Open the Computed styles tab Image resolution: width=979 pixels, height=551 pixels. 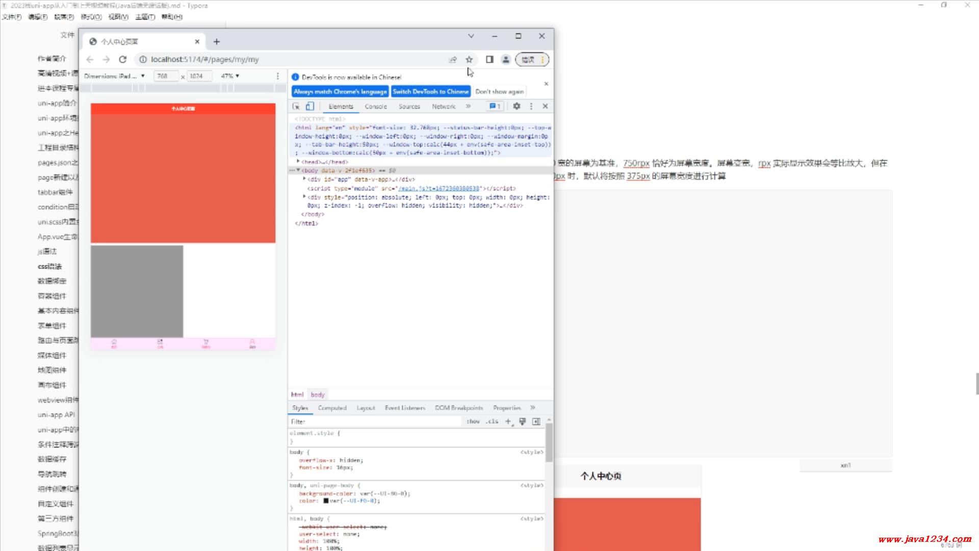click(x=332, y=408)
